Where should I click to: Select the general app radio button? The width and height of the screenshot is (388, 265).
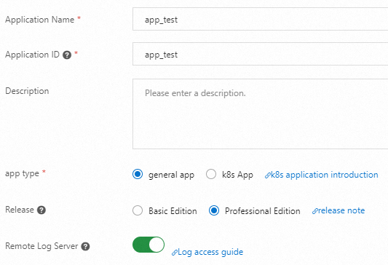pos(138,174)
